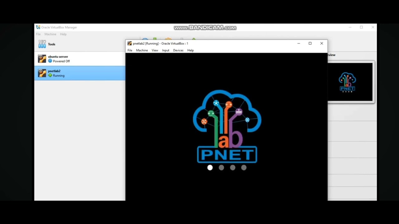Select pnetlab2 virtual machine entry
Image resolution: width=399 pixels, height=224 pixels.
(x=80, y=73)
